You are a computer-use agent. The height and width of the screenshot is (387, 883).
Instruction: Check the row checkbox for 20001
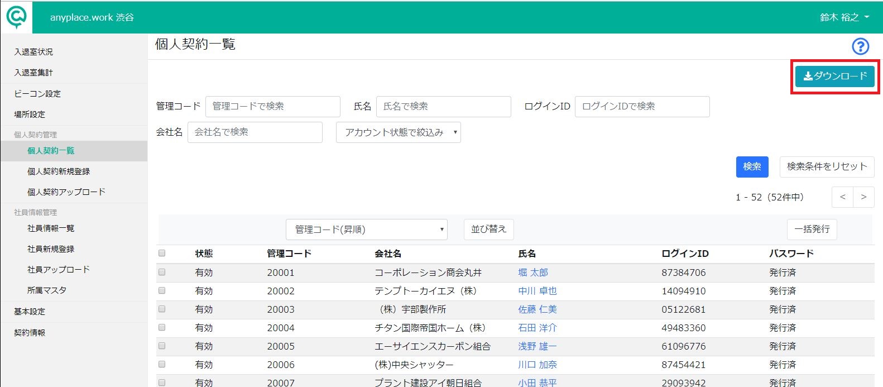(162, 272)
